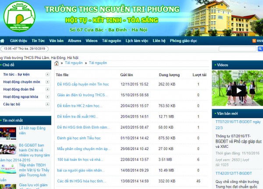Open Đề kiểm tra HK 2 năm học file
The height and width of the screenshot is (189, 263).
(x=80, y=106)
